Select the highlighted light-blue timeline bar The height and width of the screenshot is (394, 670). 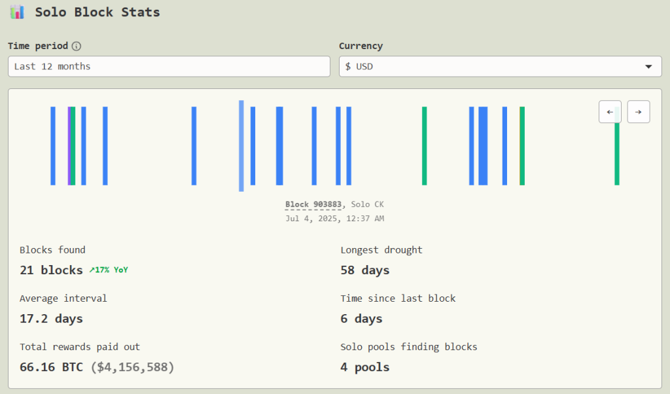(x=241, y=145)
